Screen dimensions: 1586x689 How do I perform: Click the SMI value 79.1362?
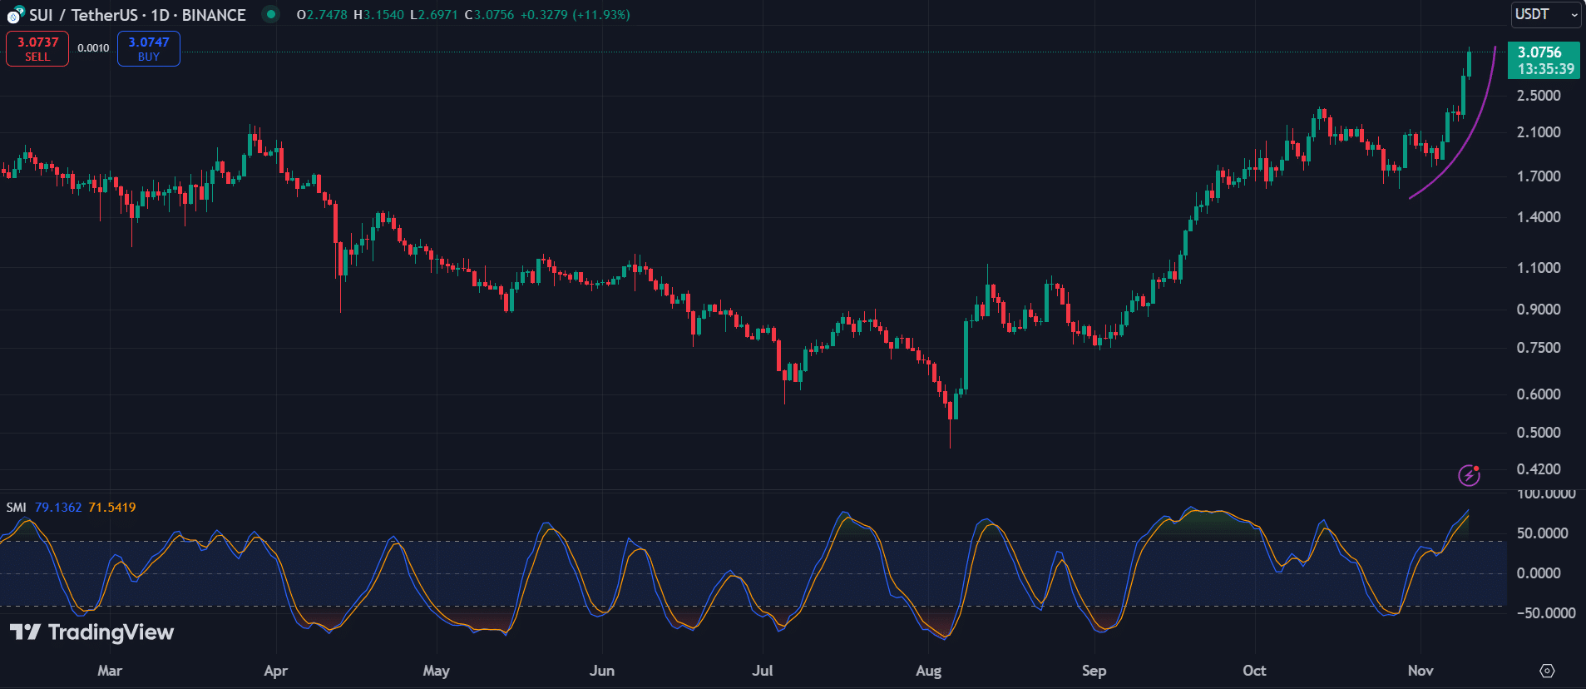[58, 508]
